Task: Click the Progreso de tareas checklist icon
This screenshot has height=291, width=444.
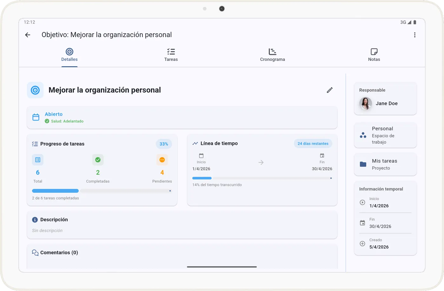Action: pos(35,144)
